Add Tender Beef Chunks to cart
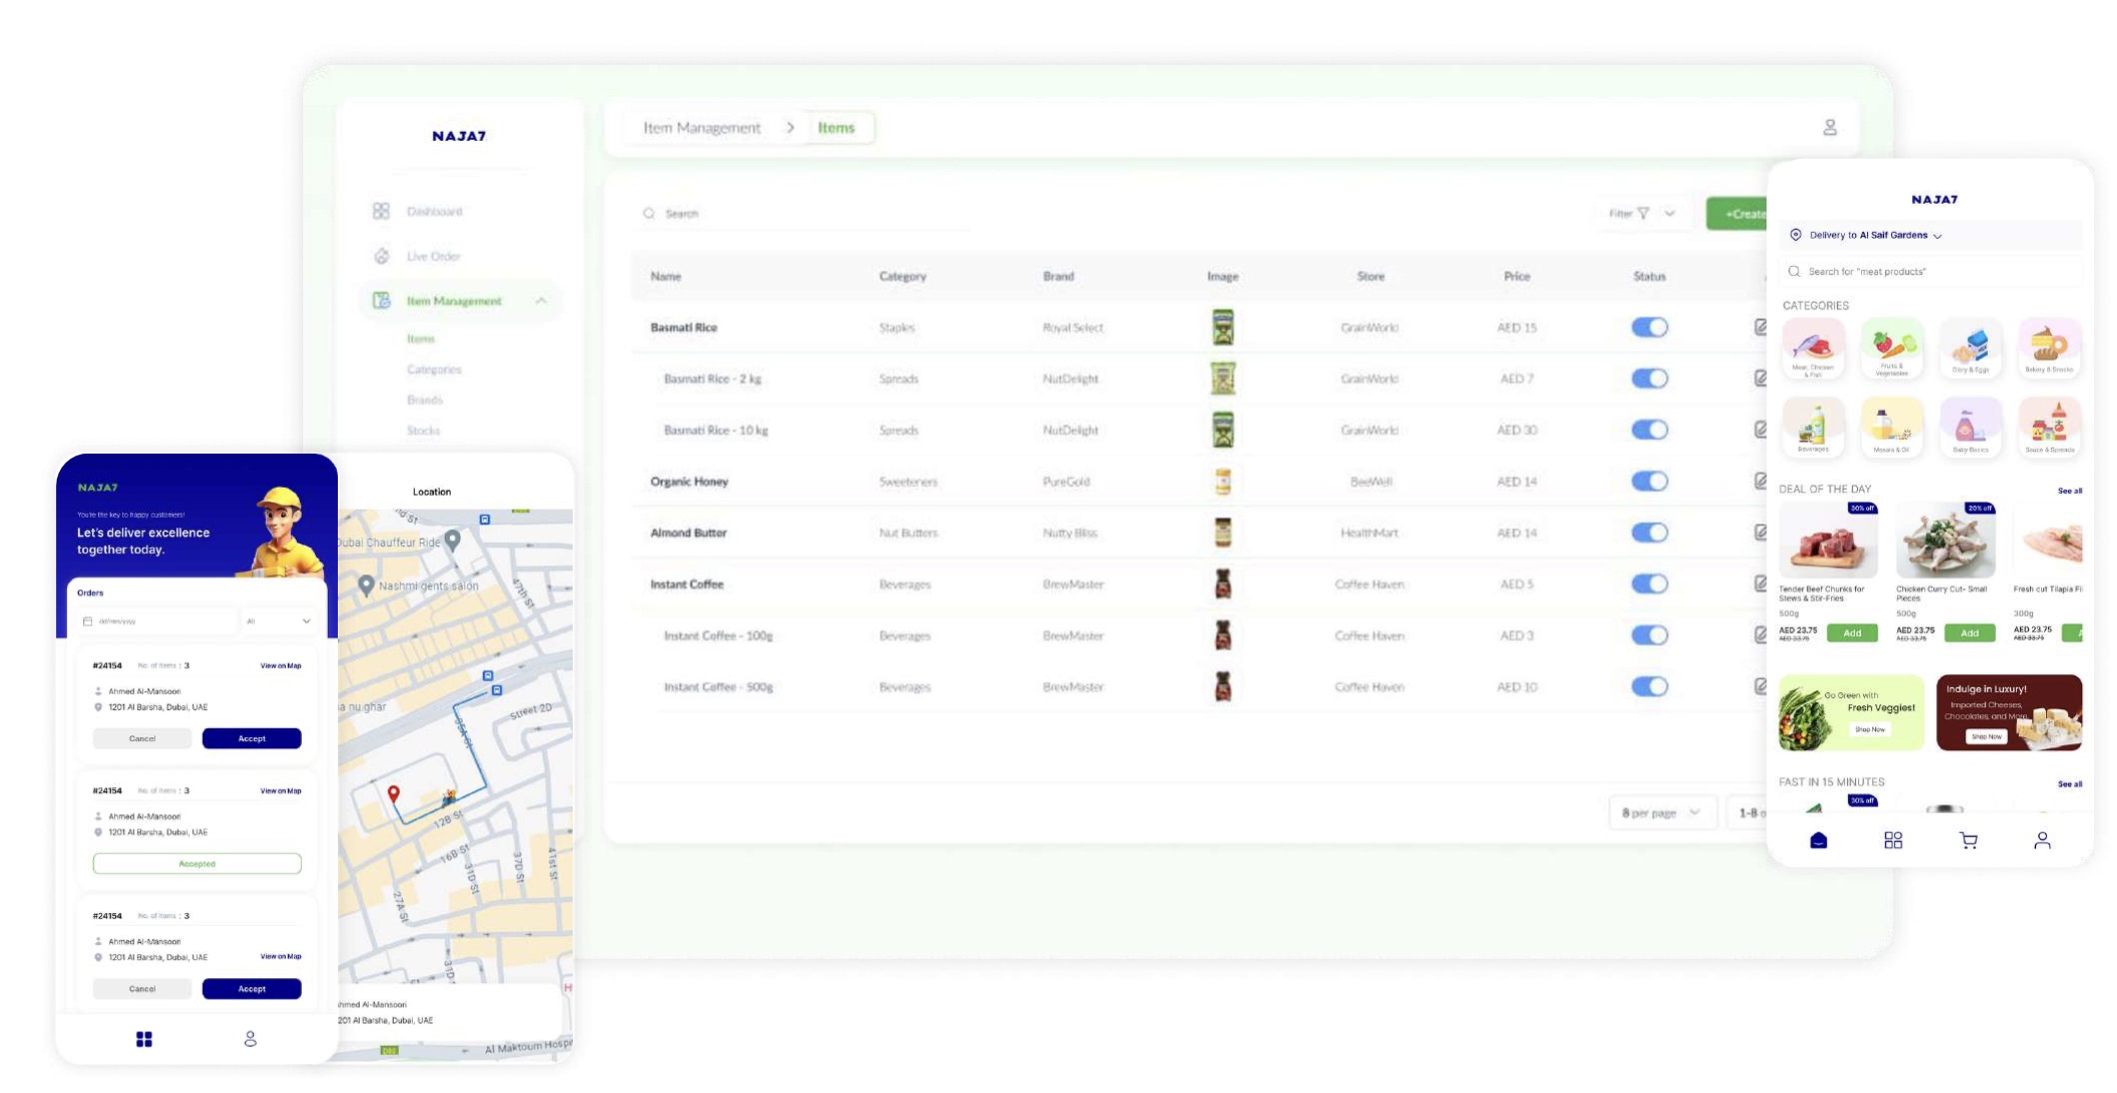The width and height of the screenshot is (2117, 1093). pyautogui.click(x=1852, y=632)
